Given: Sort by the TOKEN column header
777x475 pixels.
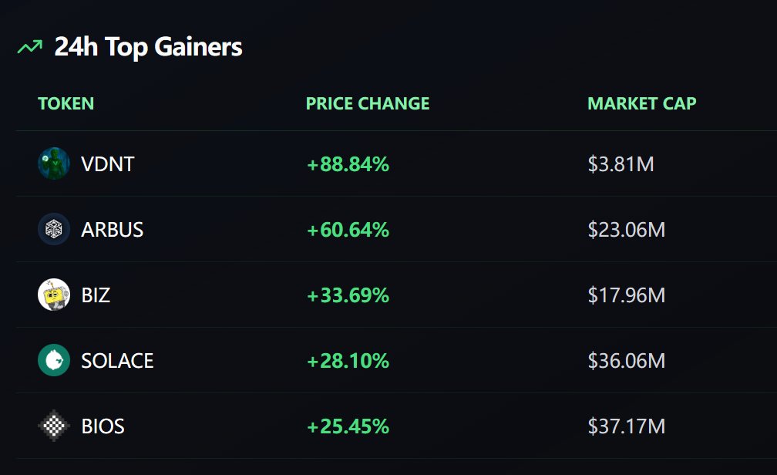Looking at the screenshot, I should 66,103.
